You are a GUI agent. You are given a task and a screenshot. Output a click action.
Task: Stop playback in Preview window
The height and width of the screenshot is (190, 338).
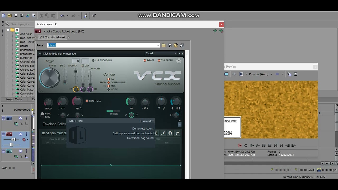[x=270, y=145]
